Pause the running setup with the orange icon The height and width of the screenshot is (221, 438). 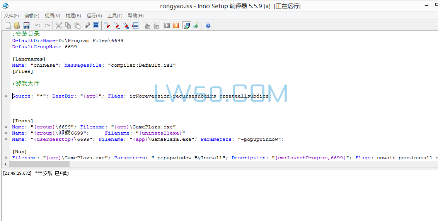click(176, 25)
